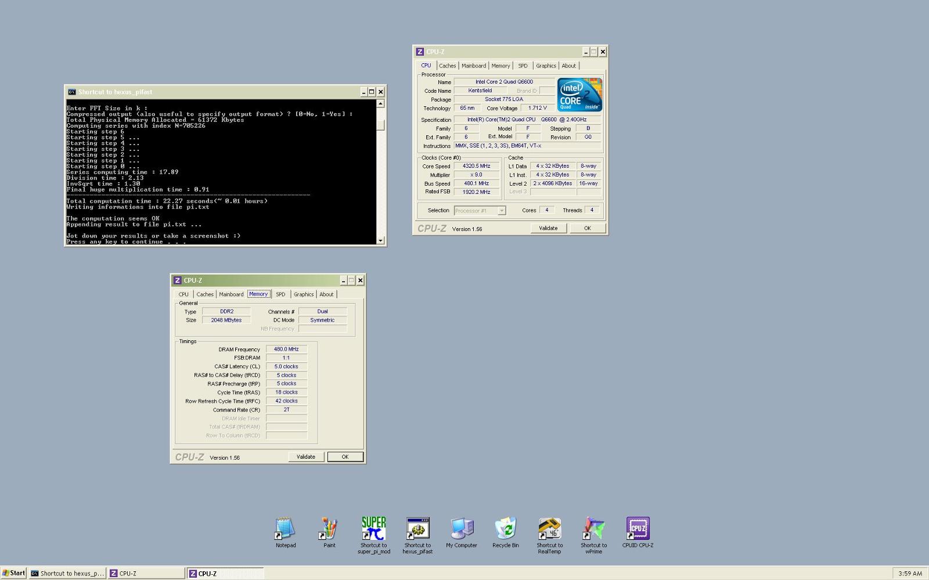The height and width of the screenshot is (580, 929).
Task: Open the Paint desktop icon
Action: [329, 532]
